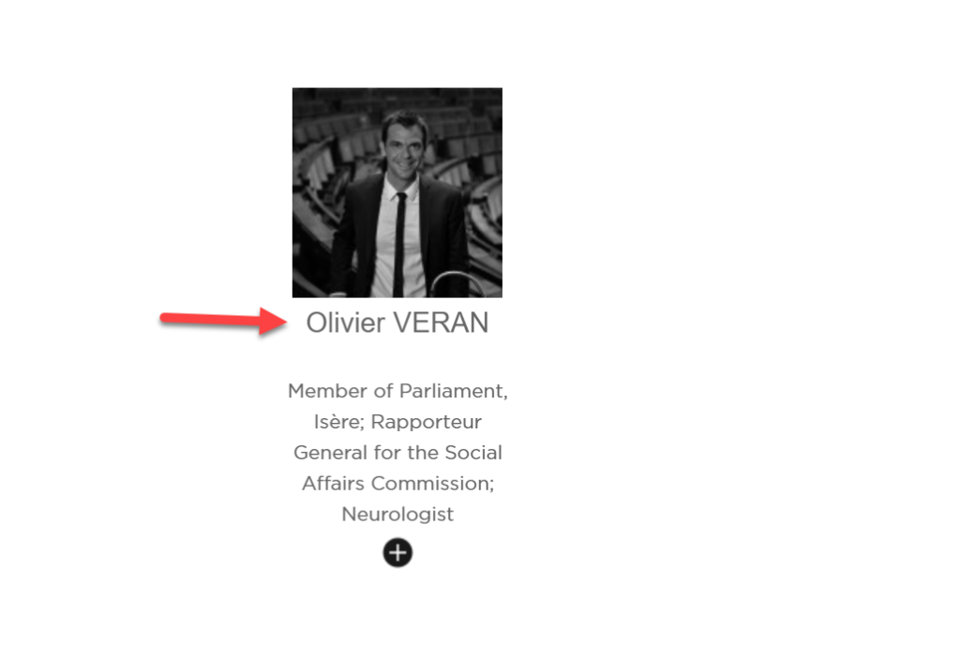The width and height of the screenshot is (960, 645).
Task: Click the word "Isère;"
Action: [339, 422]
